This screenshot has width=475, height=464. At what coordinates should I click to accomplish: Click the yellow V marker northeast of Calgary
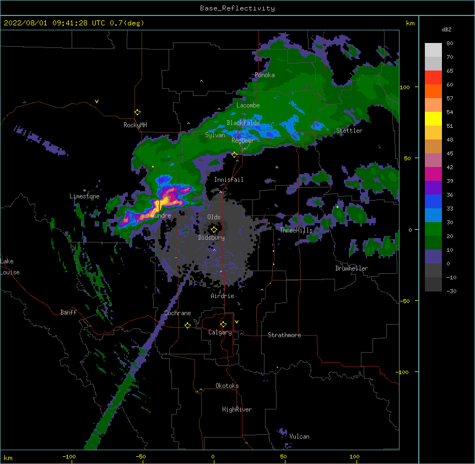(x=236, y=322)
